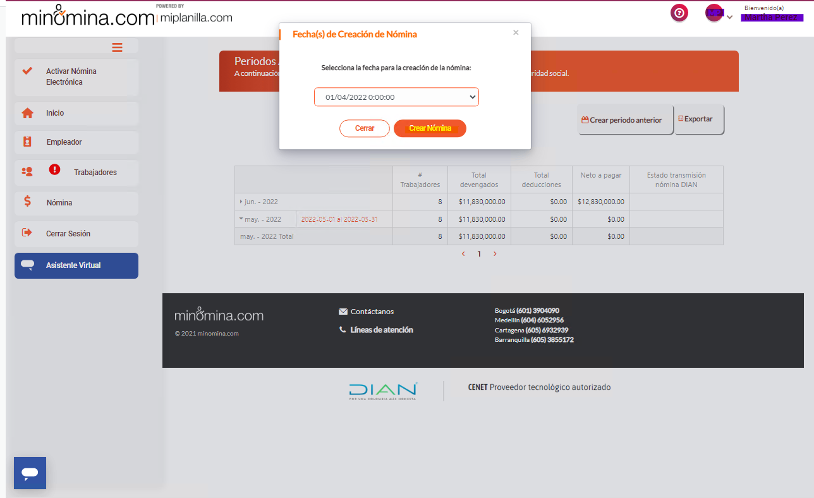Go to Inicio in sidebar
814x498 pixels.
click(76, 113)
